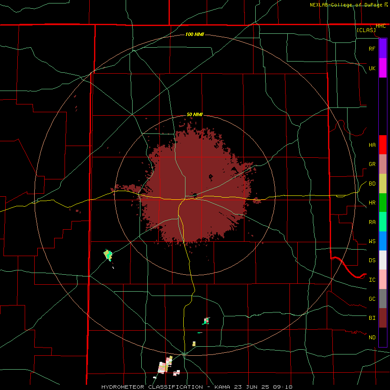Click the ND legend label
Image resolution: width=390 pixels, height=390 pixels.
372,338
